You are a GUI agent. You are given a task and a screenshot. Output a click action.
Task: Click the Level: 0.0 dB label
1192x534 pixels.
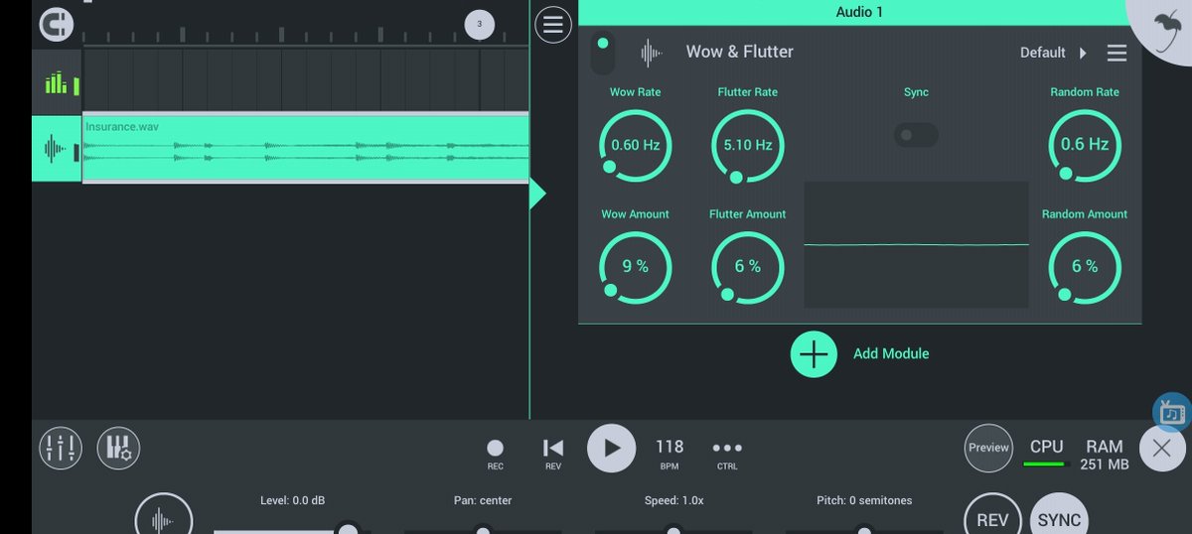(292, 500)
